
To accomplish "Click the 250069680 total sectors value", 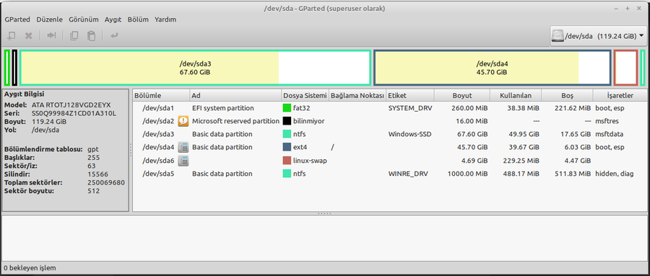I will pos(106,182).
